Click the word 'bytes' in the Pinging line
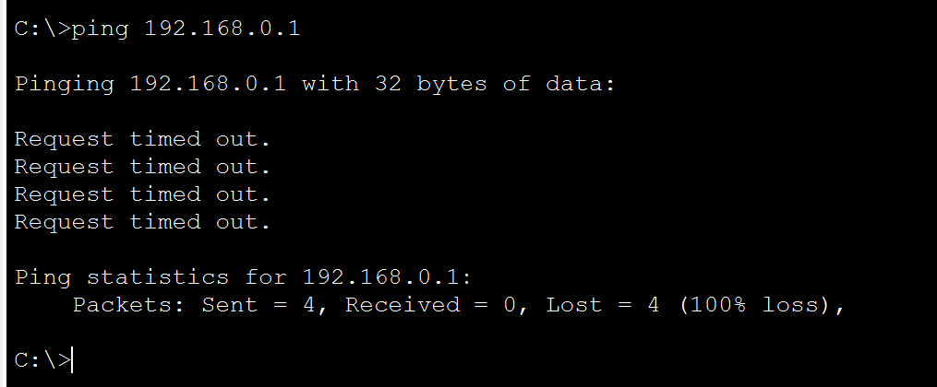Image resolution: width=937 pixels, height=387 pixels. [451, 84]
